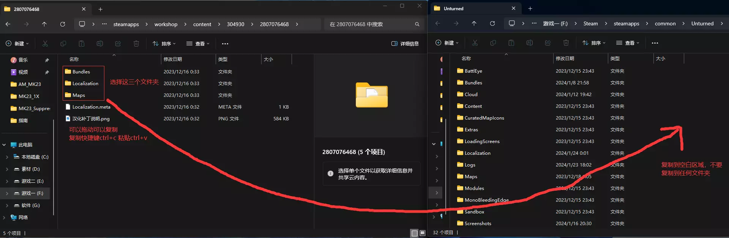
Task: Open 排序 sort dropdown in left window
Action: tap(164, 44)
